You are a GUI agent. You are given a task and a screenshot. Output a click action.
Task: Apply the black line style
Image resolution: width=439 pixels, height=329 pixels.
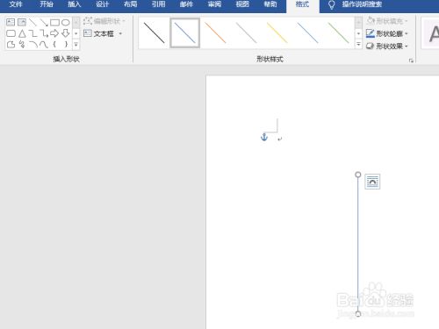(x=154, y=32)
